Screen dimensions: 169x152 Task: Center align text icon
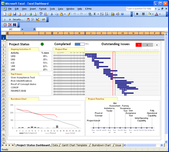[143, 14]
